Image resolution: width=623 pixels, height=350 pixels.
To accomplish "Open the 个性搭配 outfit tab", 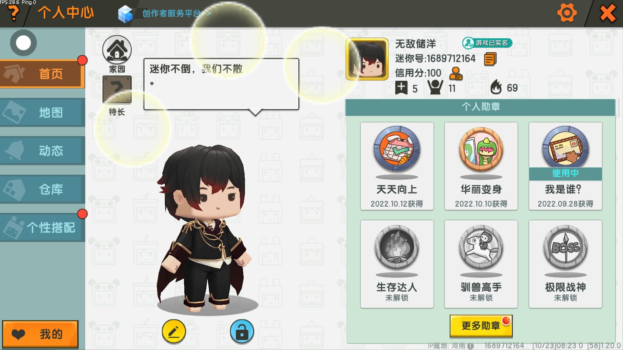I will (x=43, y=227).
